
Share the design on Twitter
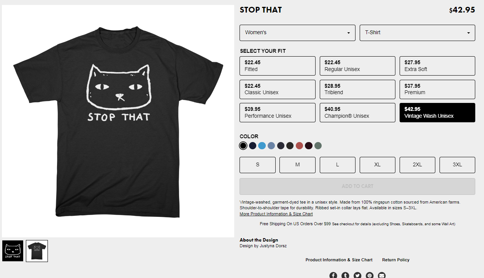357,275
